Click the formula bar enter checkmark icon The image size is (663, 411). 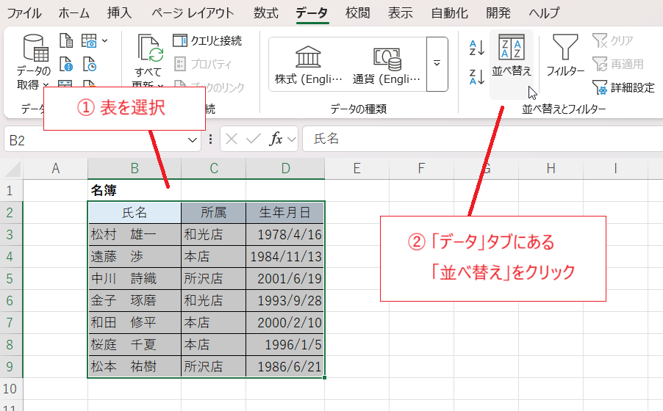pyautogui.click(x=254, y=139)
